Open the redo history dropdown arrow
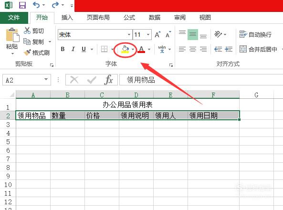The width and height of the screenshot is (283, 210). 63,5
